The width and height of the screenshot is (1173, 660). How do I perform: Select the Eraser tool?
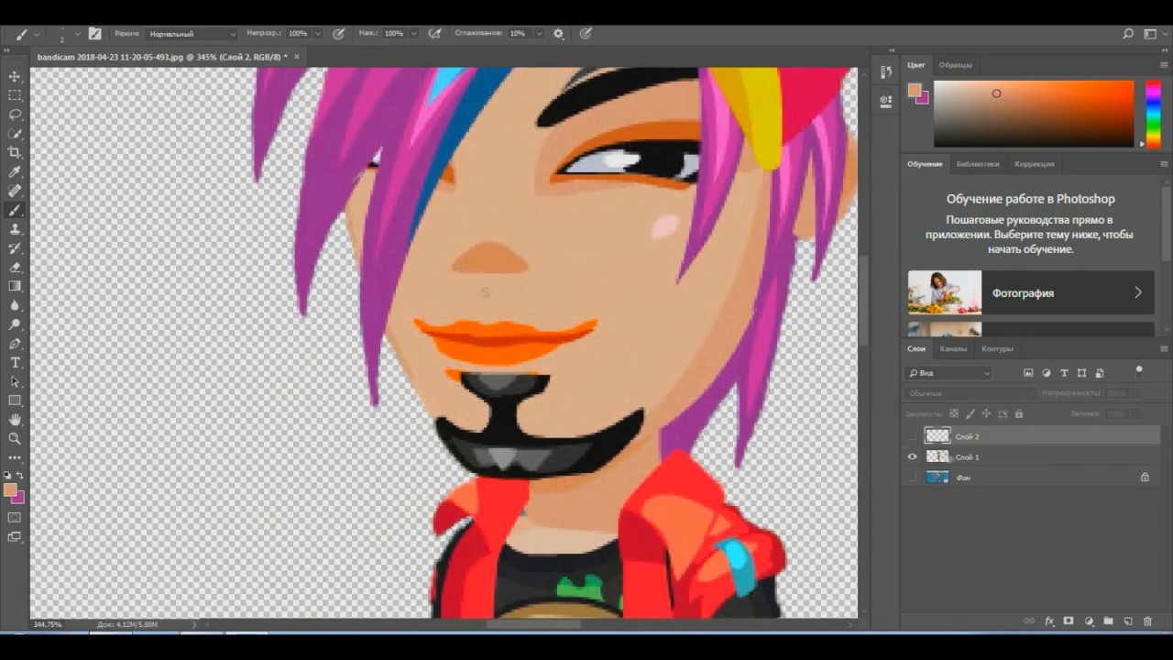tap(15, 268)
